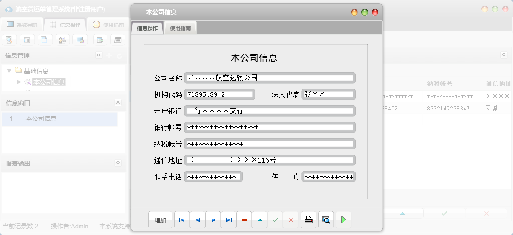Click the collapse chevron at main window right edge
513x235 pixels.
pos(504,55)
